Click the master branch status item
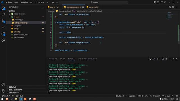Image resolution: width=180 pixels, height=101 pixels. point(6,96)
